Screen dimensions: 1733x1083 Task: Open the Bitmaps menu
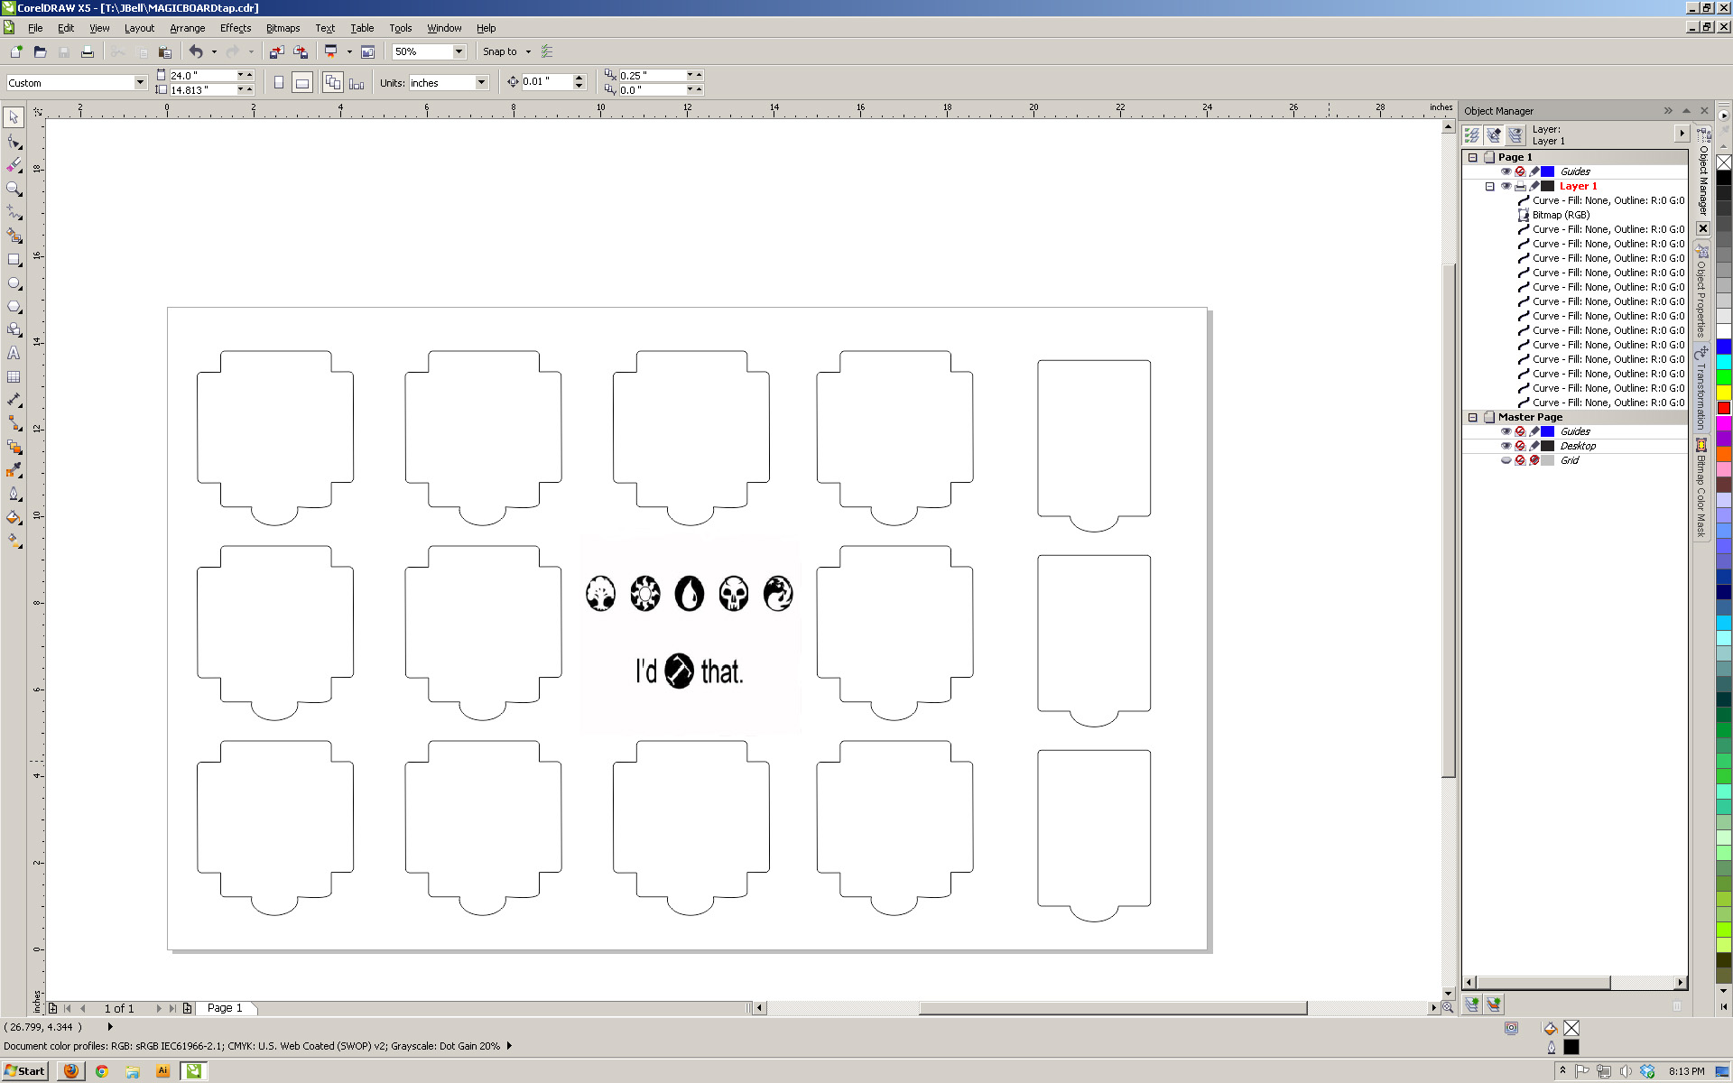coord(283,28)
